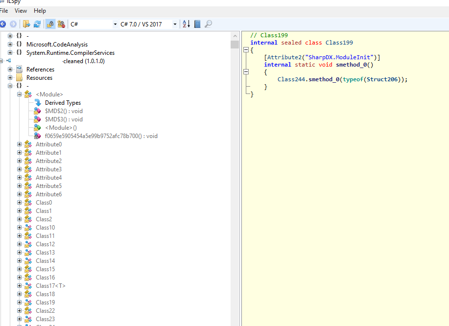Toggle the word wrap toolbar button
The height and width of the screenshot is (326, 449).
tap(197, 23)
